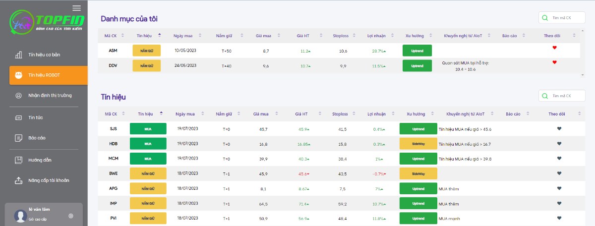The width and height of the screenshot is (595, 226).
Task: Click the NẮM GIỮ badge for ASM
Action: (147, 51)
